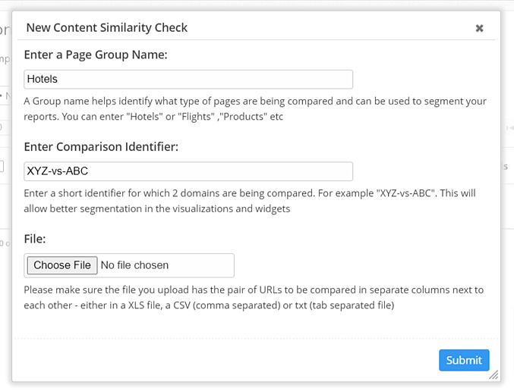Tick the partially hidden checkbox behind the dialog
Image resolution: width=514 pixels, height=391 pixels.
click(x=2, y=167)
